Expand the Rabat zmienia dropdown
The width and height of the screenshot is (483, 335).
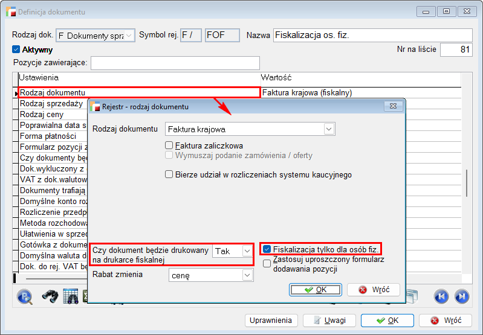click(247, 275)
